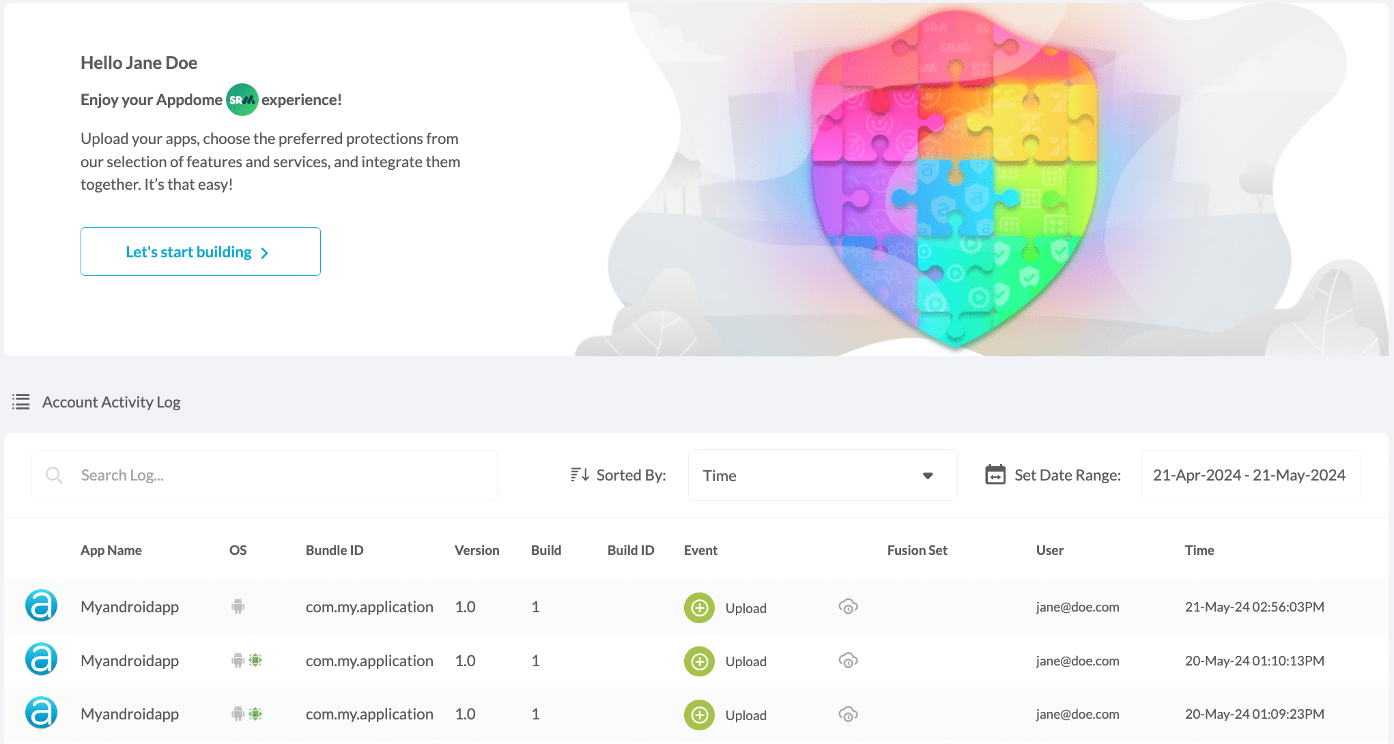Viewport: 1394px width, 744px height.
Task: Click the 21-Apr-2024 - 21-May-2024 date range text
Action: click(1251, 475)
